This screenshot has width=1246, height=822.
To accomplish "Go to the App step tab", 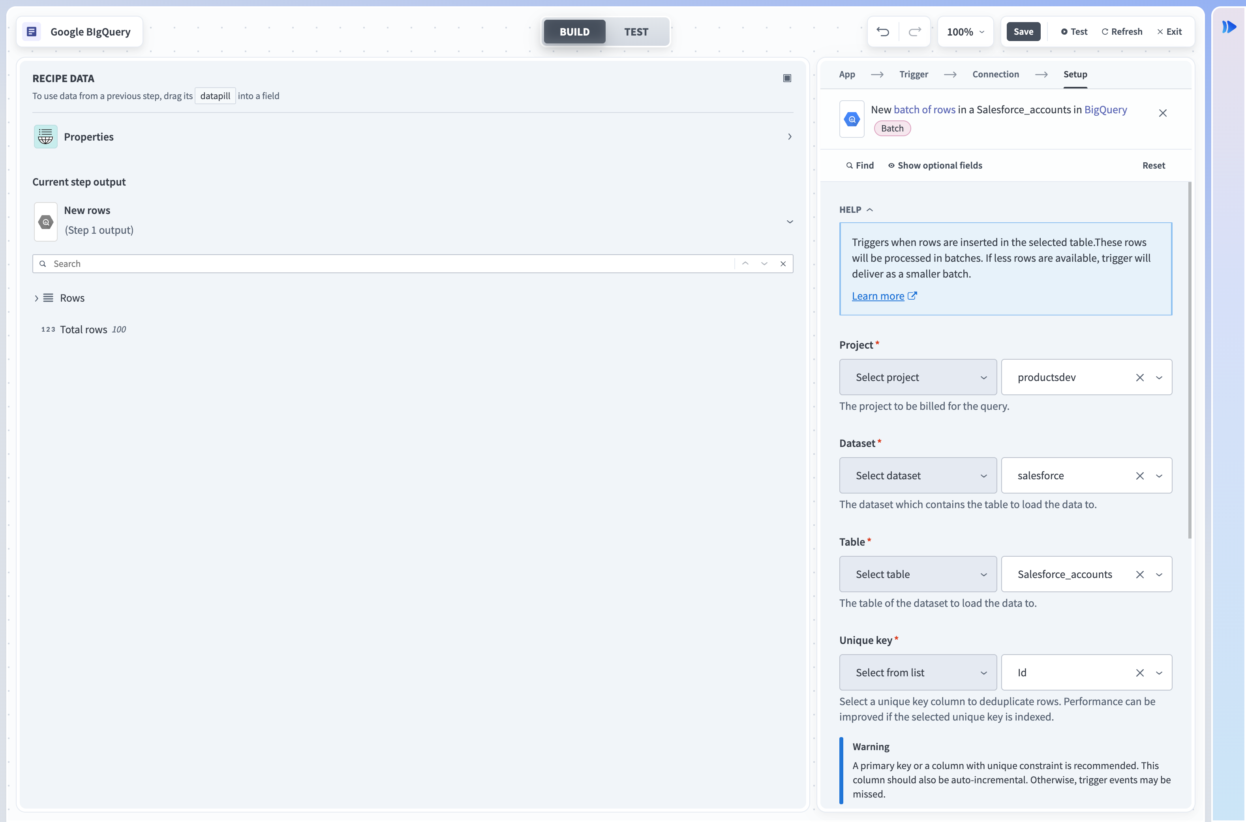I will coord(846,75).
